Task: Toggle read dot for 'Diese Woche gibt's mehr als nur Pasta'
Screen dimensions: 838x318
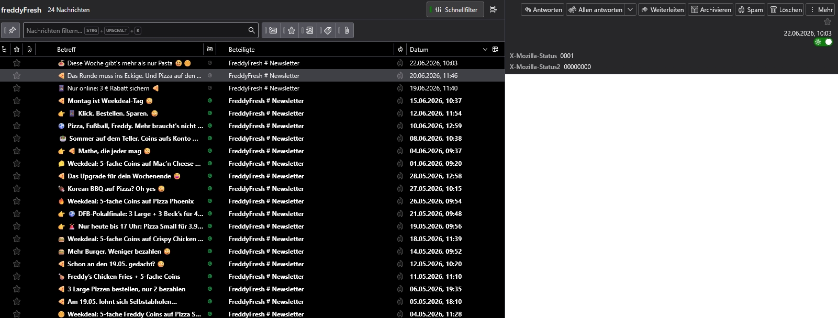Action: click(210, 63)
